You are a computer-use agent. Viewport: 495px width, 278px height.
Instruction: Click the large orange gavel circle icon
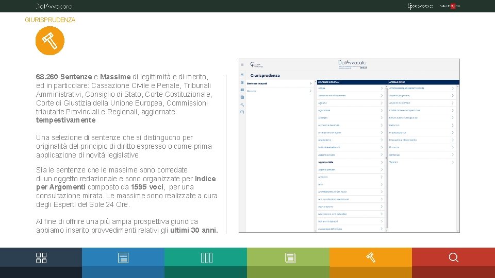tap(50, 41)
